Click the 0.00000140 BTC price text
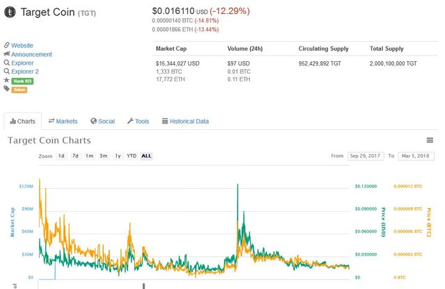The image size is (445, 289). click(172, 21)
